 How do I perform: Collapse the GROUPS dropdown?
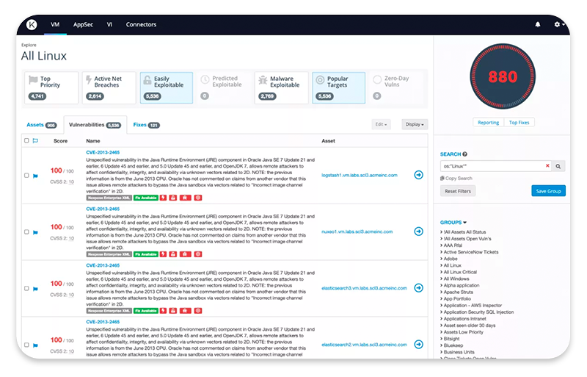tap(453, 223)
